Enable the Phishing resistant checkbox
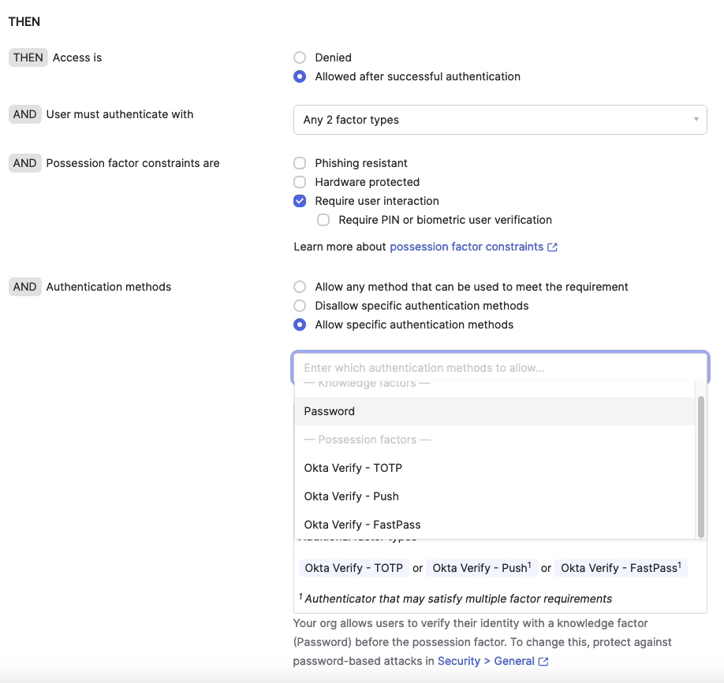Viewport: 724px width, 683px height. (x=300, y=163)
